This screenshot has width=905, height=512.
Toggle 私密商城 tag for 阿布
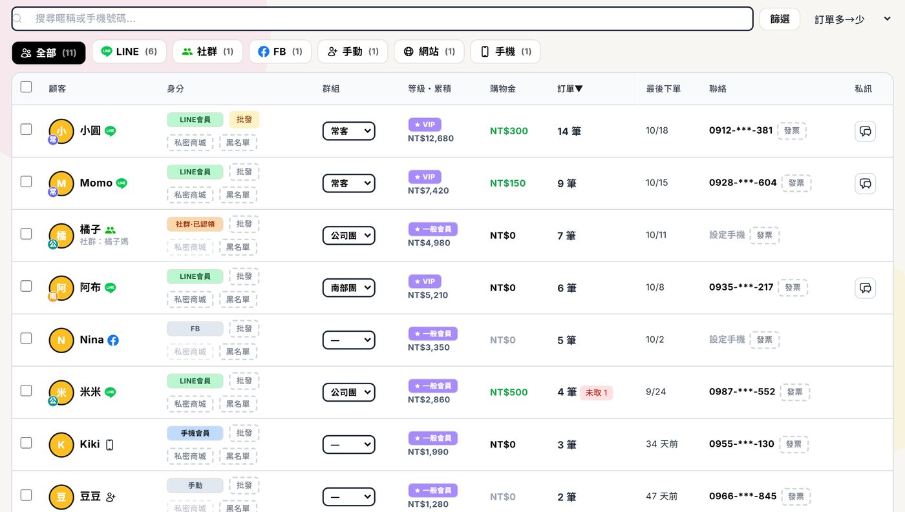pos(190,300)
